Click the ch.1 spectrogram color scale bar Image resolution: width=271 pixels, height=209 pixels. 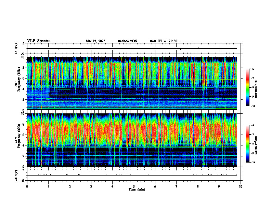248,87
